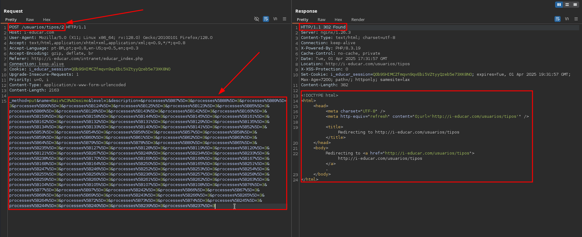This screenshot has width=582, height=237.
Task: Click the 'Upgrade-Insecure-Requests: 1' line
Action: (x=44, y=74)
